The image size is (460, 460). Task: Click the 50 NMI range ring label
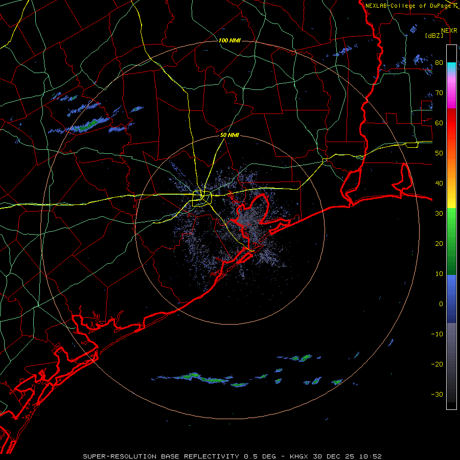tap(229, 135)
